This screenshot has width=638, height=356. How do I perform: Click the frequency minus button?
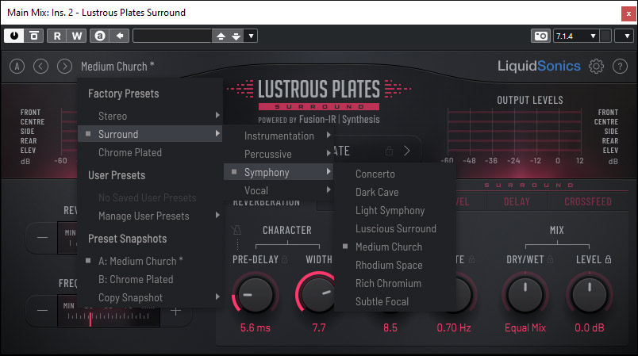point(42,311)
